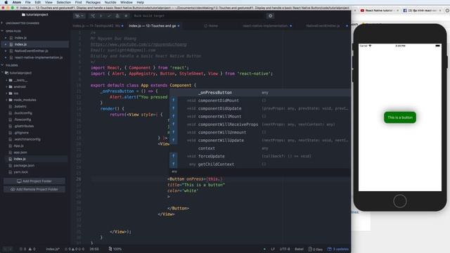The height and width of the screenshot is (253, 450).
Task: Click the 0 files indicator in status bar
Action: coord(315,249)
